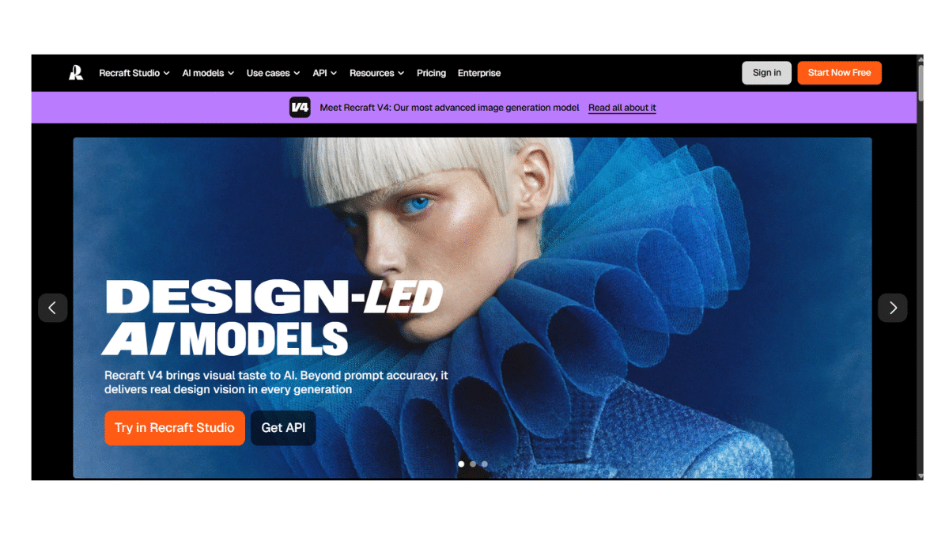
Task: Advance carousel with right arrow
Action: [x=893, y=308]
